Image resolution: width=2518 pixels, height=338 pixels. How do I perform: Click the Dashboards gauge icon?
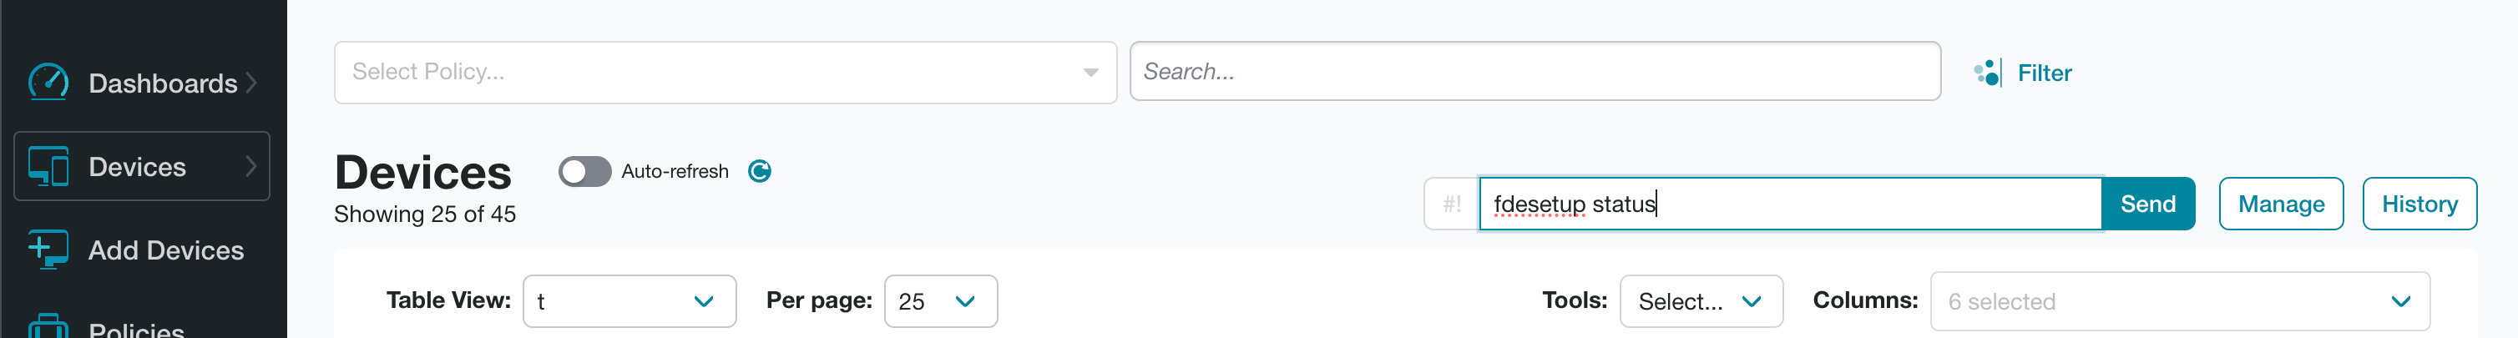click(48, 82)
